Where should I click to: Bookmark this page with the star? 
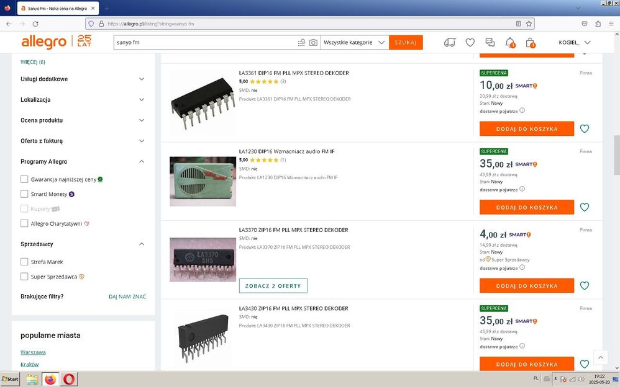point(529,24)
